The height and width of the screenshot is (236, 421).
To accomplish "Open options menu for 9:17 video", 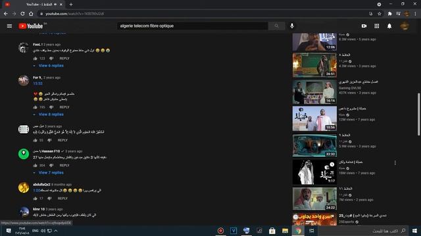I will (x=395, y=163).
